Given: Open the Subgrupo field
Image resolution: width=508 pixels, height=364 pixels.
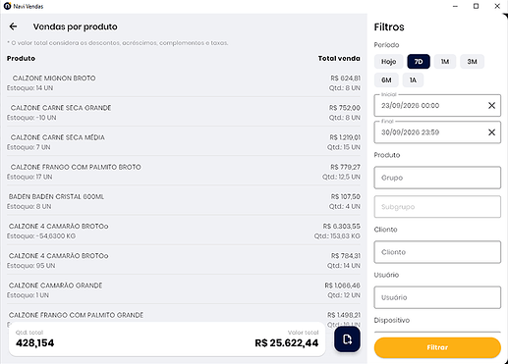Looking at the screenshot, I should 437,207.
